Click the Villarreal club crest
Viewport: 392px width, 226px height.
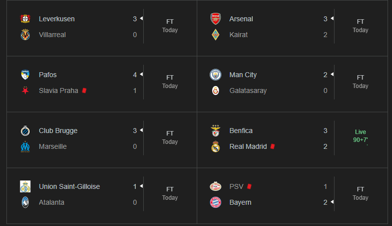[x=25, y=35]
